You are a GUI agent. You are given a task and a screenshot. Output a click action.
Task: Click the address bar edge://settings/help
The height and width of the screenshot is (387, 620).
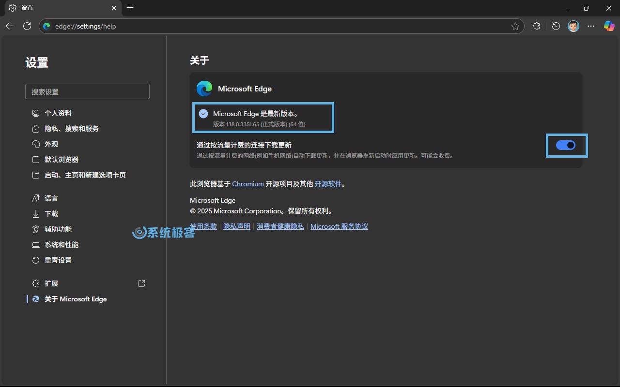[281, 26]
